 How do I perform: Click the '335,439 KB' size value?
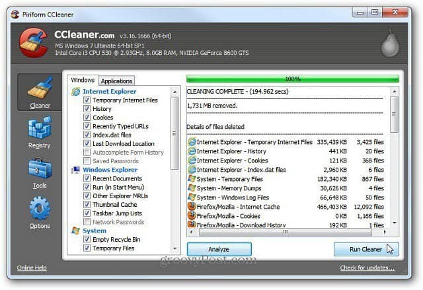pos(332,142)
